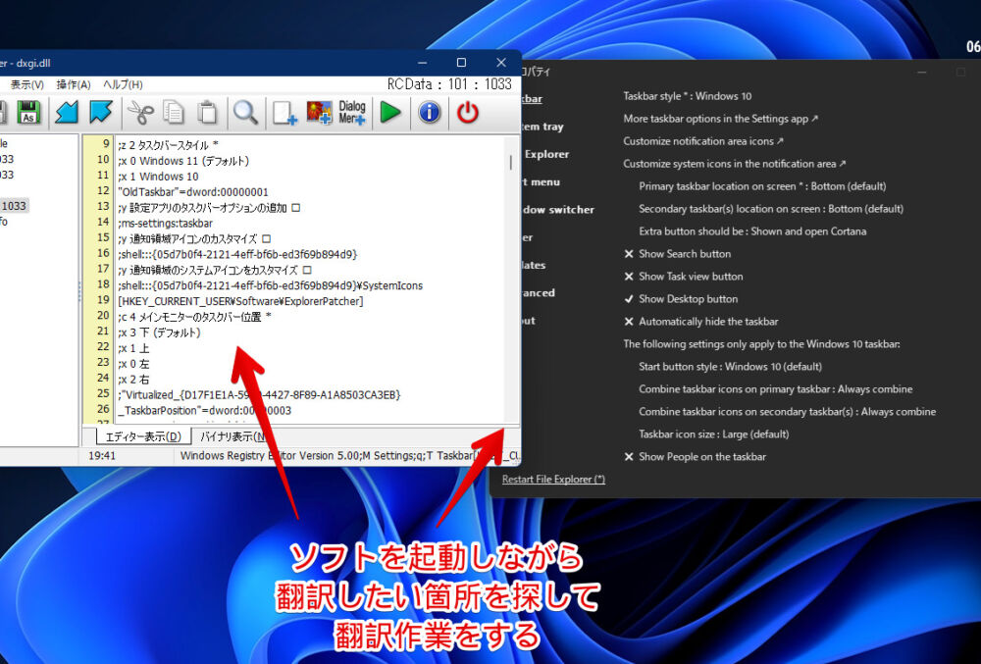Image resolution: width=981 pixels, height=664 pixels.
Task: Click the [HKEY_CURRENT_USER¥Software¥ExplorerPatcher] line
Action: pos(241,301)
